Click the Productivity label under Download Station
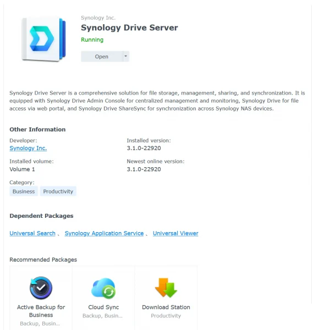This screenshot has height=330, width=312. [x=166, y=316]
